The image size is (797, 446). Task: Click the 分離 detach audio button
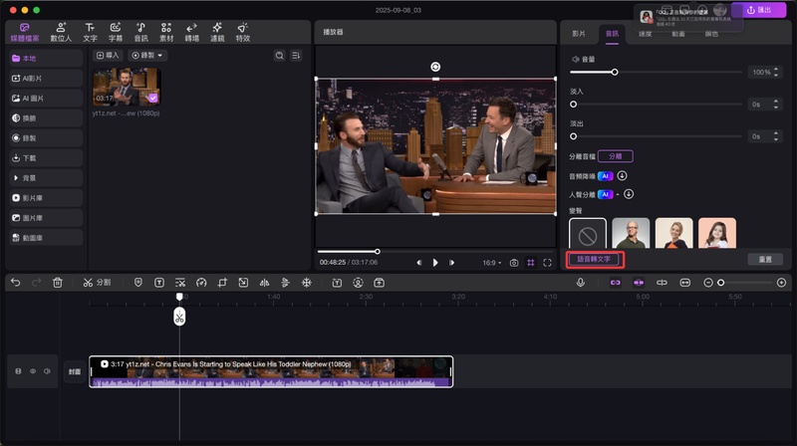tap(616, 156)
